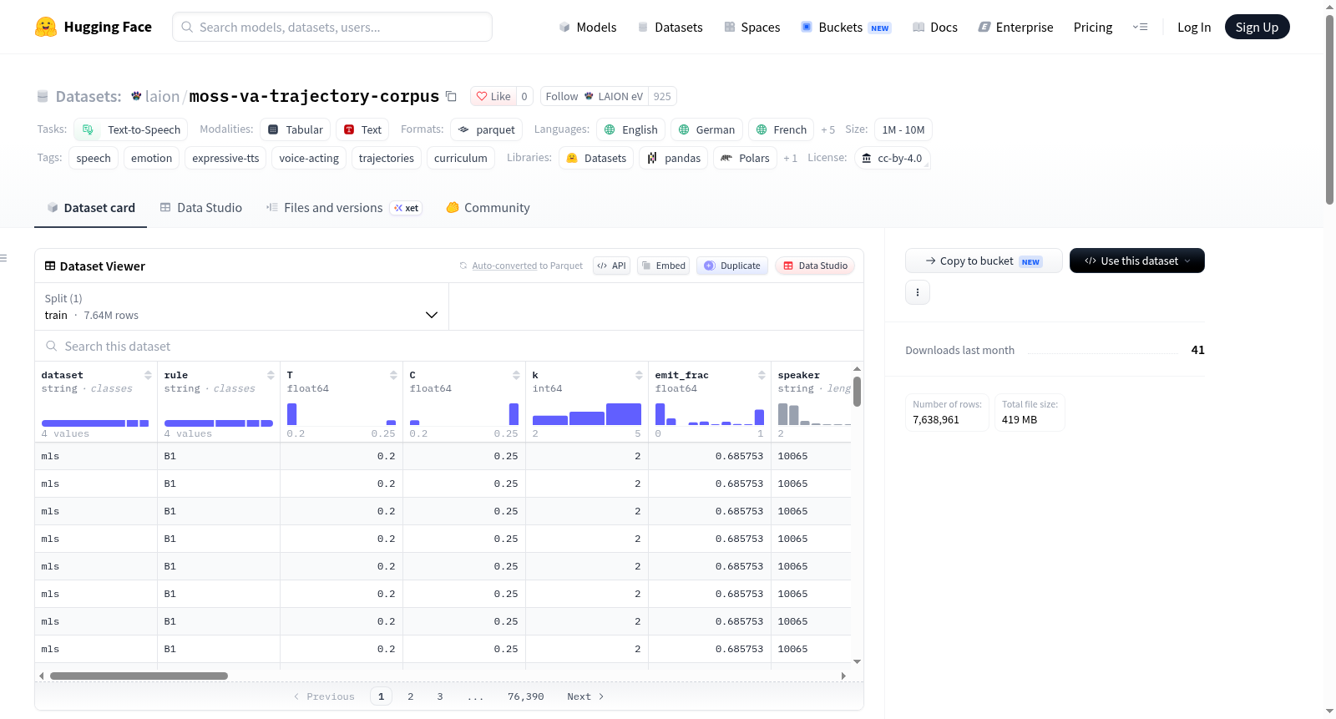The image size is (1336, 719).
Task: Filter by the French language tag
Action: pos(782,129)
